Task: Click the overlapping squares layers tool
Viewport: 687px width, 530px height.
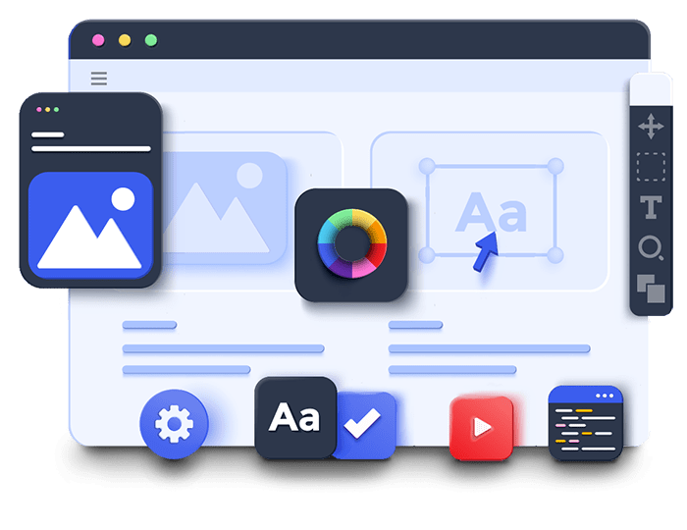Action: point(651,288)
